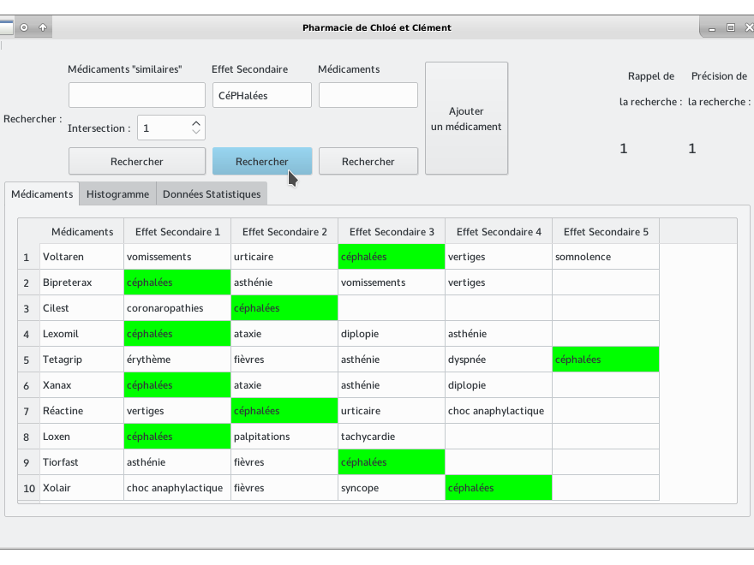The height and width of the screenshot is (565, 754).
Task: Click the Effet Secondaire field containing CéPHalées
Action: [x=261, y=95]
